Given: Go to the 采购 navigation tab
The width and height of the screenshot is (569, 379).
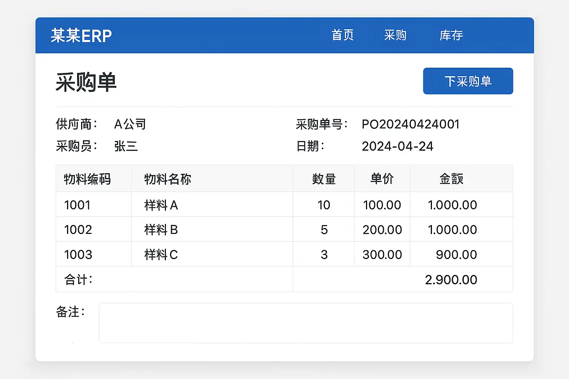Looking at the screenshot, I should [x=395, y=36].
